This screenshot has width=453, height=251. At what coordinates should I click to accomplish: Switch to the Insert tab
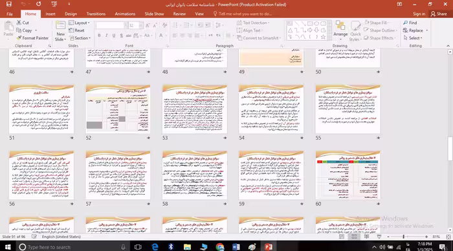tap(50, 14)
